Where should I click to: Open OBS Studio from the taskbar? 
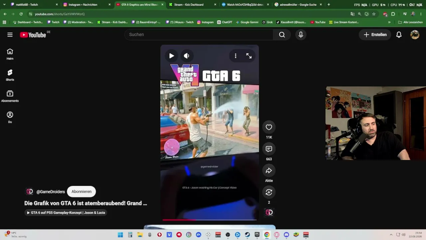228,235
